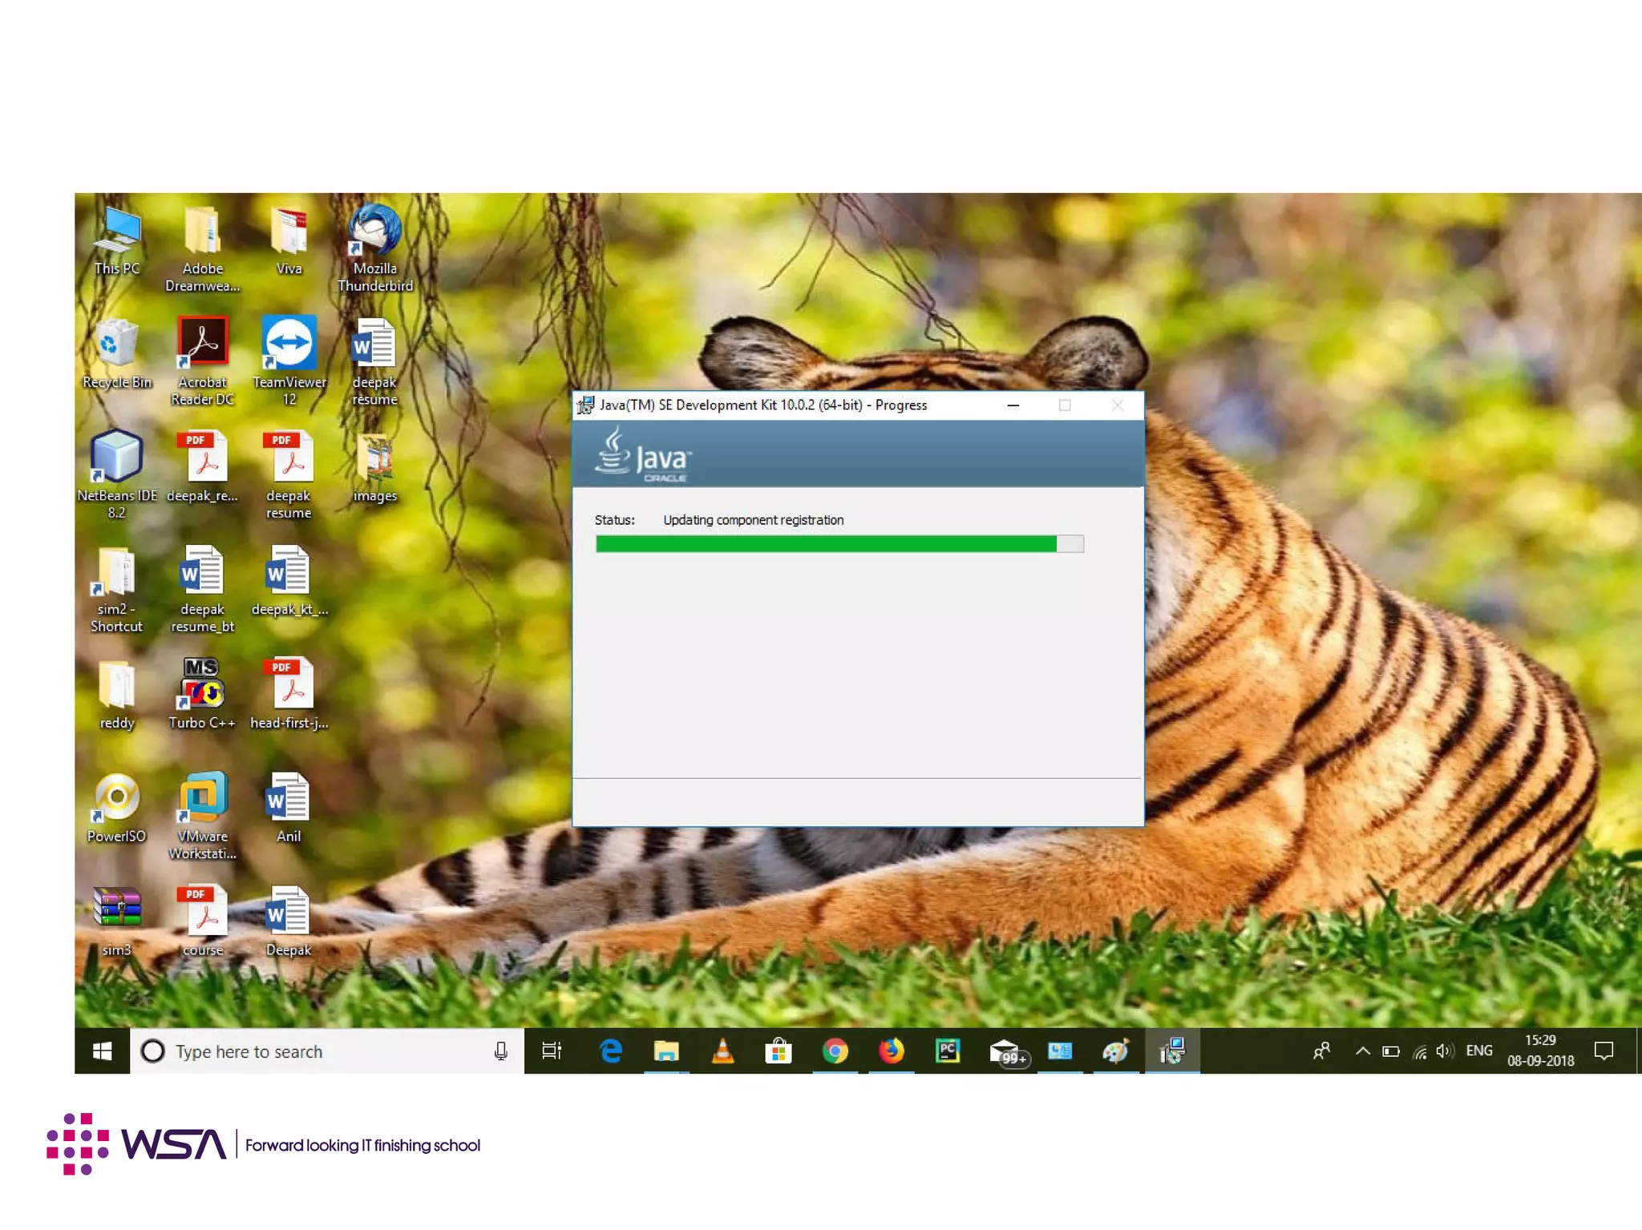This screenshot has width=1642, height=1230.
Task: Check the battery status icon
Action: click(1391, 1051)
